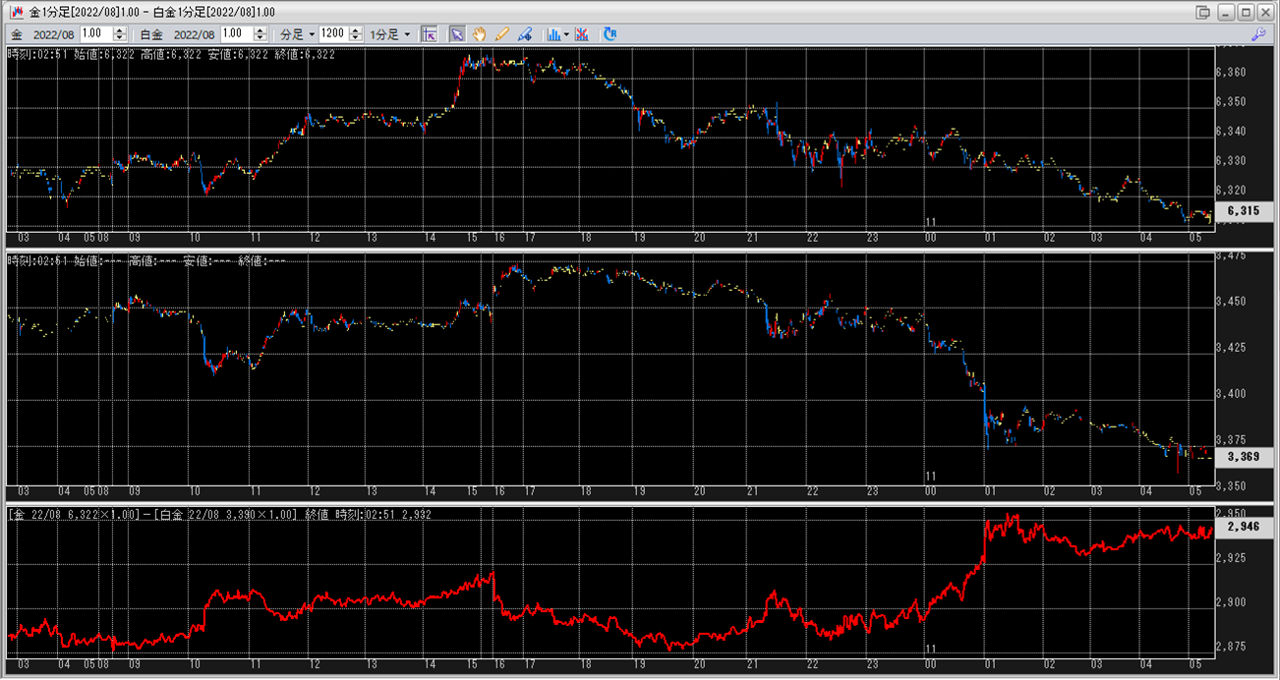Image resolution: width=1280 pixels, height=680 pixels.
Task: Click the chart scale reset icon
Action: coord(429,33)
